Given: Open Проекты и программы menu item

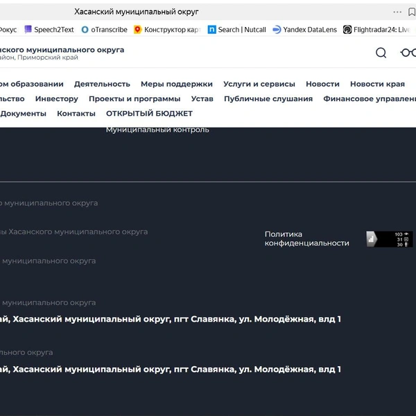Looking at the screenshot, I should [x=135, y=99].
